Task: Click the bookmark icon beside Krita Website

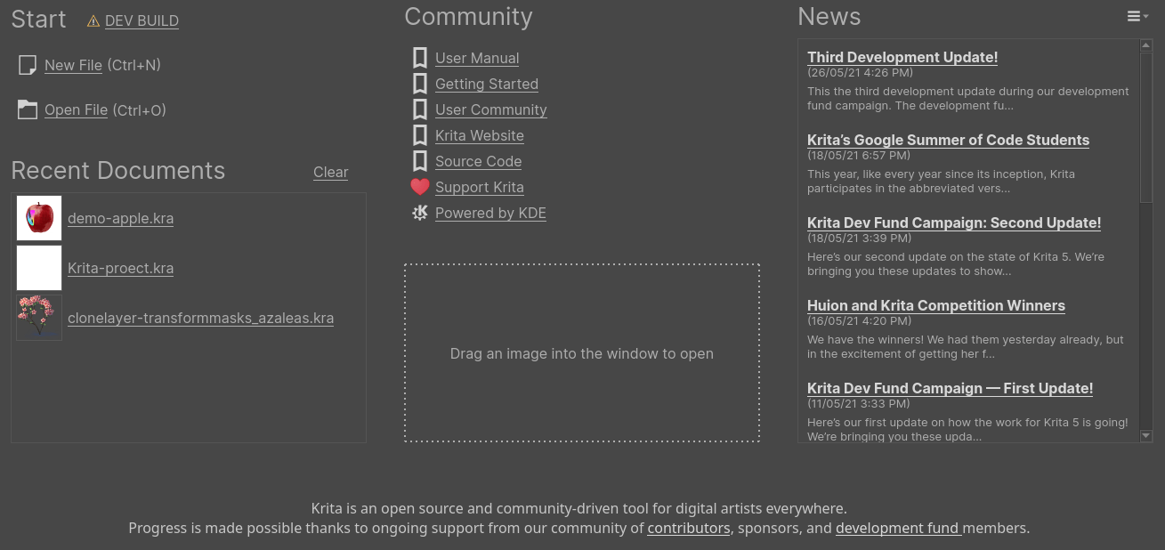Action: [420, 135]
